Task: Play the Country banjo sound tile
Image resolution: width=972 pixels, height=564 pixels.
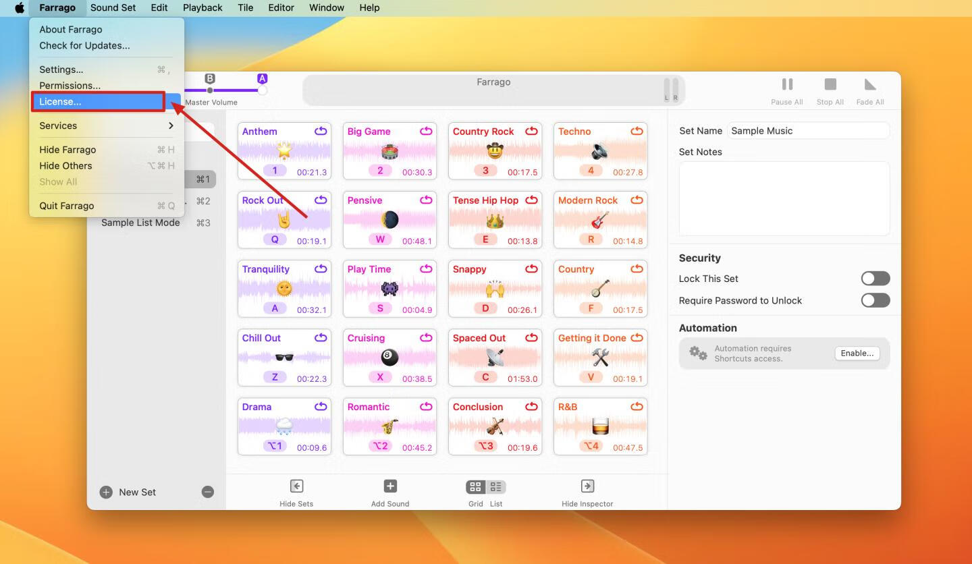Action: (600, 288)
